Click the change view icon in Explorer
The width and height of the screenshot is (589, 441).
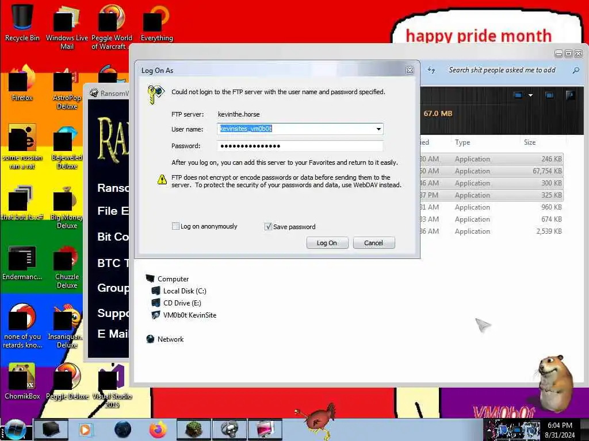pos(518,95)
